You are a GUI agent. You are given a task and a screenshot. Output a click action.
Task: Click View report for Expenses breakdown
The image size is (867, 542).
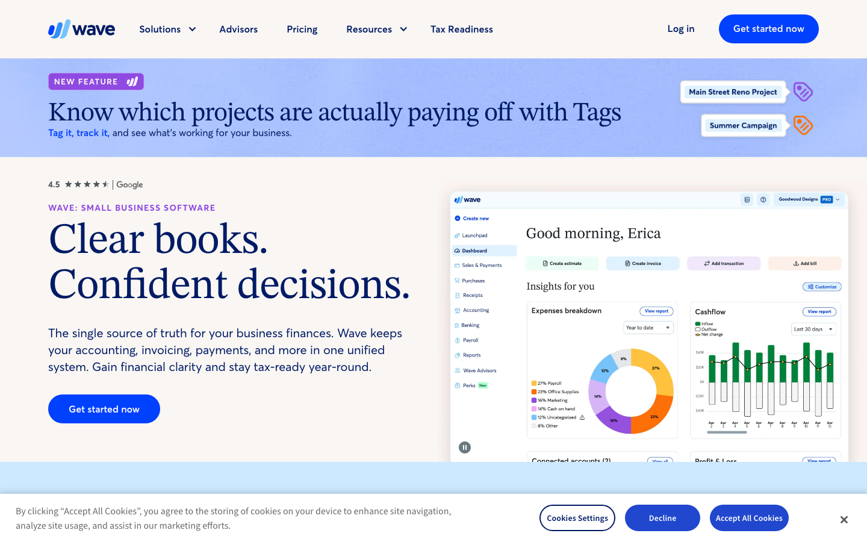(656, 311)
